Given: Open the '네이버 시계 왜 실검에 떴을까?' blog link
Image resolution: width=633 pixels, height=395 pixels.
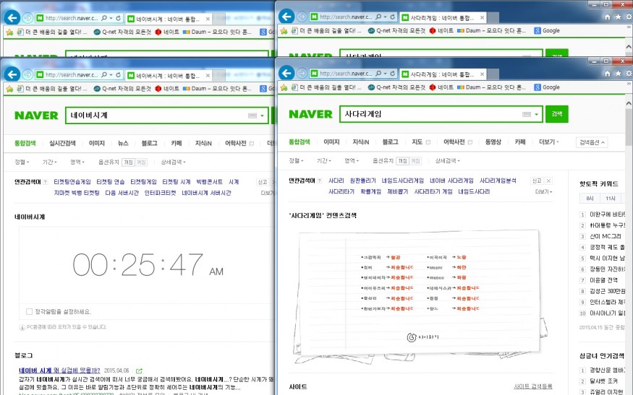Looking at the screenshot, I should pyautogui.click(x=54, y=370).
